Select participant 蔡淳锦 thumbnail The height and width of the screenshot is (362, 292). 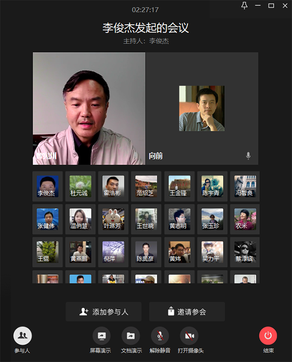pos(245,252)
